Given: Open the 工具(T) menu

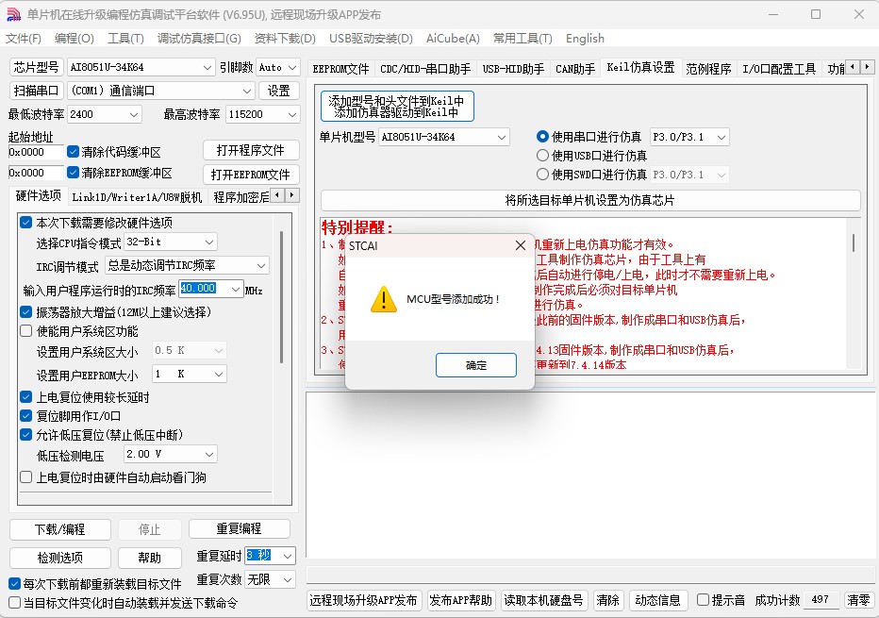Looking at the screenshot, I should point(125,39).
